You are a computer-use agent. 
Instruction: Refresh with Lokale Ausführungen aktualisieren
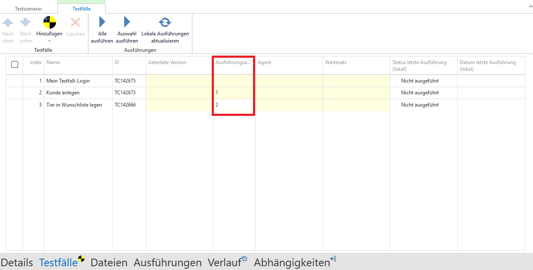(x=165, y=22)
